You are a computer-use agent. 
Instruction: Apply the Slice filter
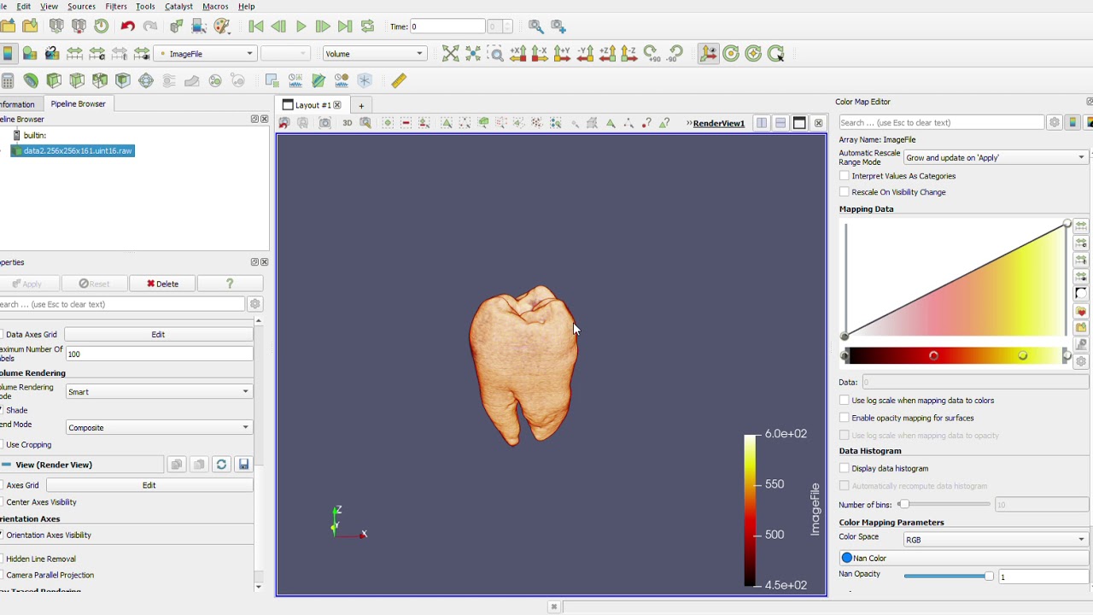coord(77,80)
